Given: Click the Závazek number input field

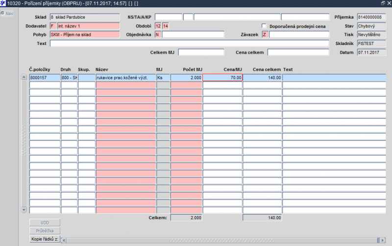Looking at the screenshot, I should [x=299, y=34].
